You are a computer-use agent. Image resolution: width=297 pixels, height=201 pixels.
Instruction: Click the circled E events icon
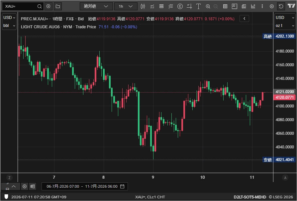click(180, 6)
